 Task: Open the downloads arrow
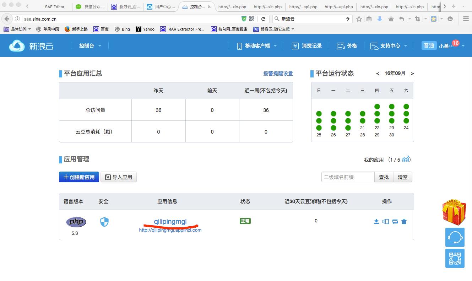point(380,19)
